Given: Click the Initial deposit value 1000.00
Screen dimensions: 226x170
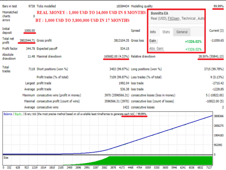Looking at the screenshot, I should tap(30, 30).
